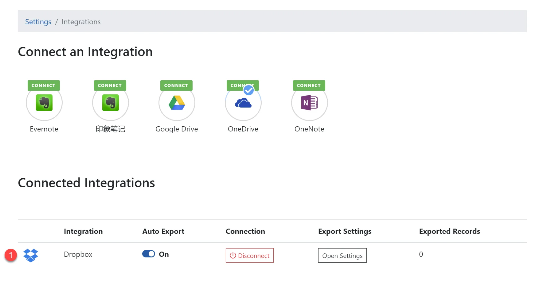This screenshot has width=543, height=281.
Task: Go to Settings breadcrumb link
Action: pos(38,22)
